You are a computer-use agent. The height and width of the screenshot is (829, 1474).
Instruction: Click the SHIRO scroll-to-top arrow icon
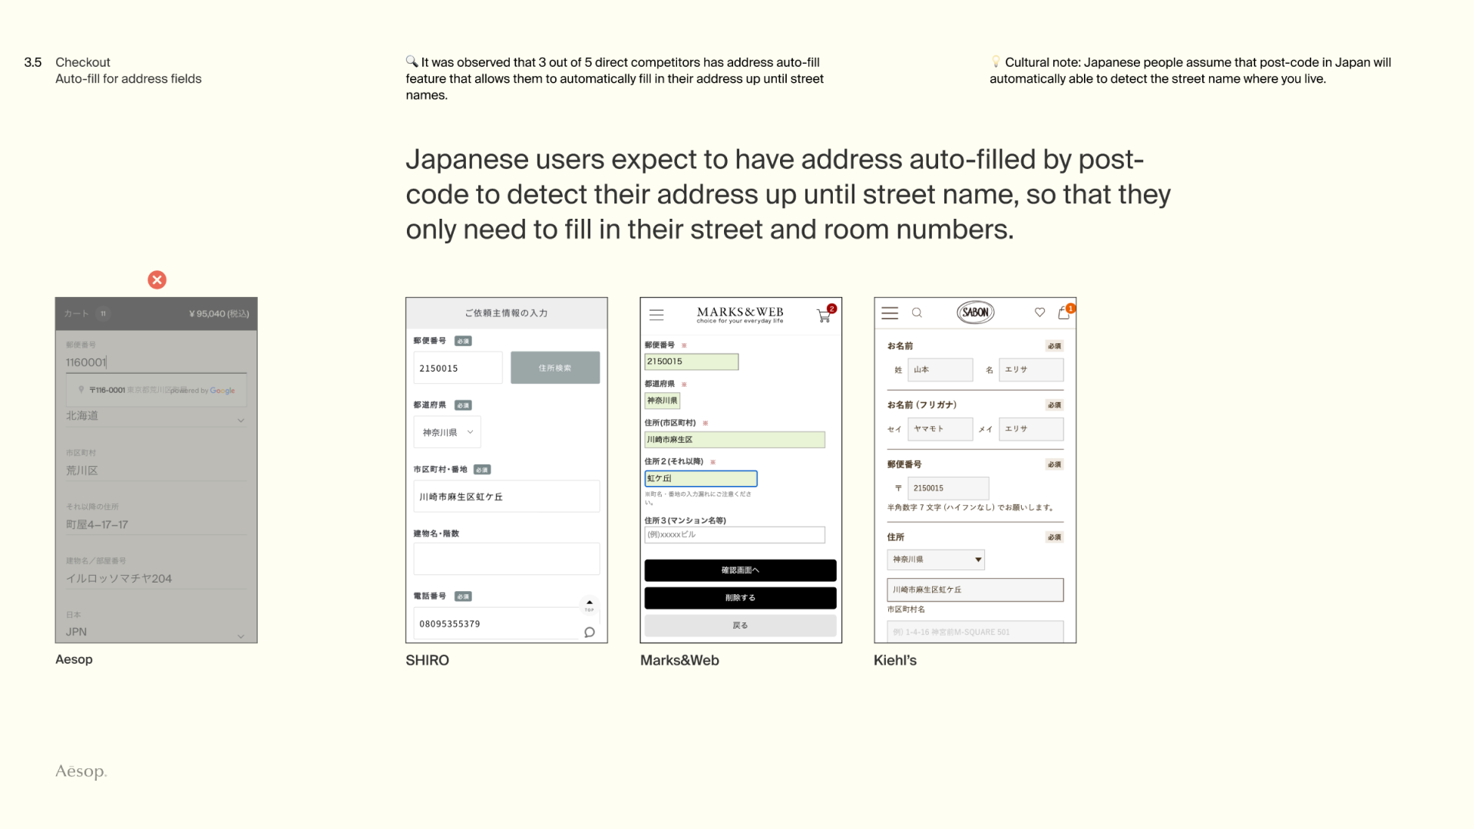coord(590,605)
